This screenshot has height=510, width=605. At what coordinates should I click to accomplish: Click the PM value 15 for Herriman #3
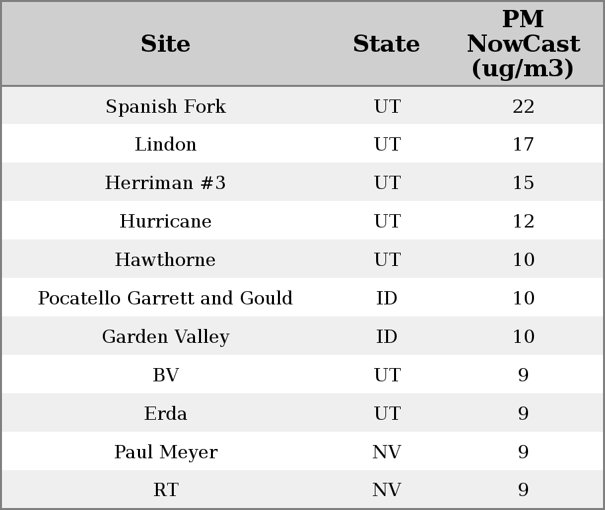523,183
